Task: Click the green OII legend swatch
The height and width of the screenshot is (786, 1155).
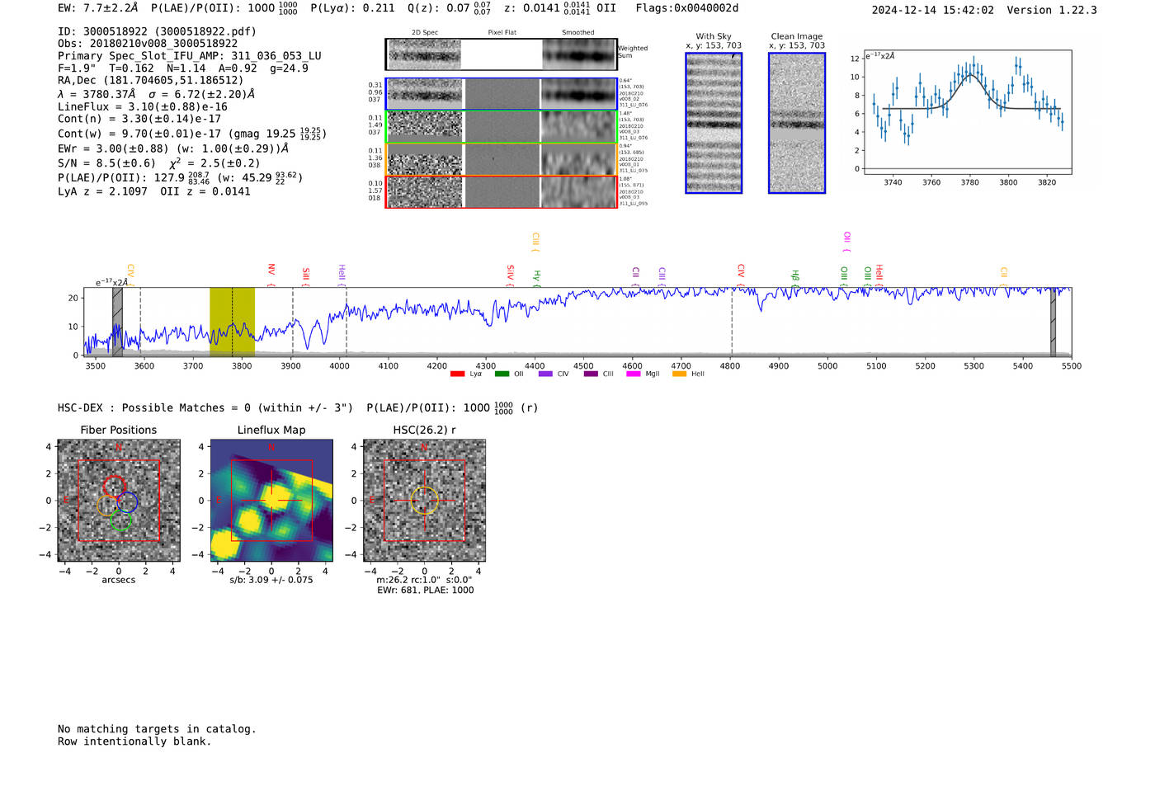Action: tap(502, 374)
